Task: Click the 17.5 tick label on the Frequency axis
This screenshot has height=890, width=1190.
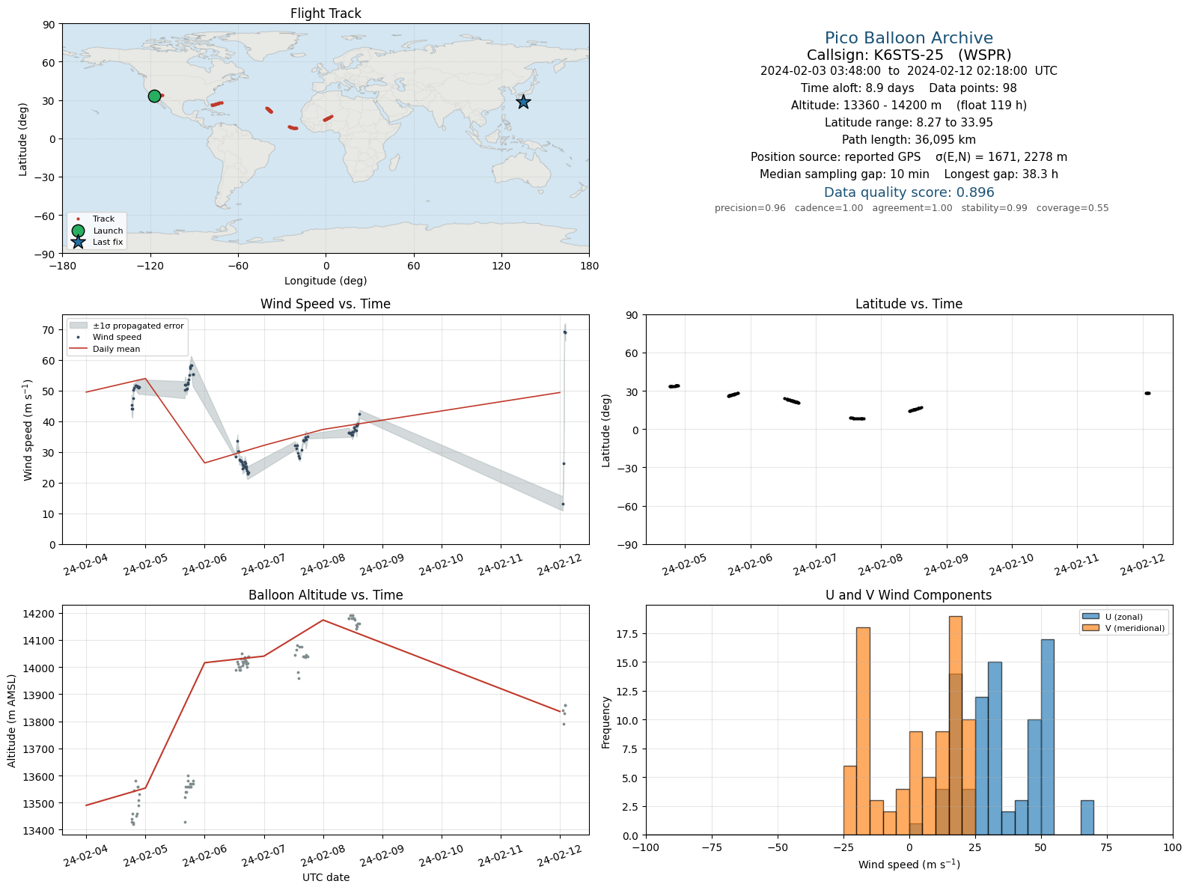Action: click(627, 634)
